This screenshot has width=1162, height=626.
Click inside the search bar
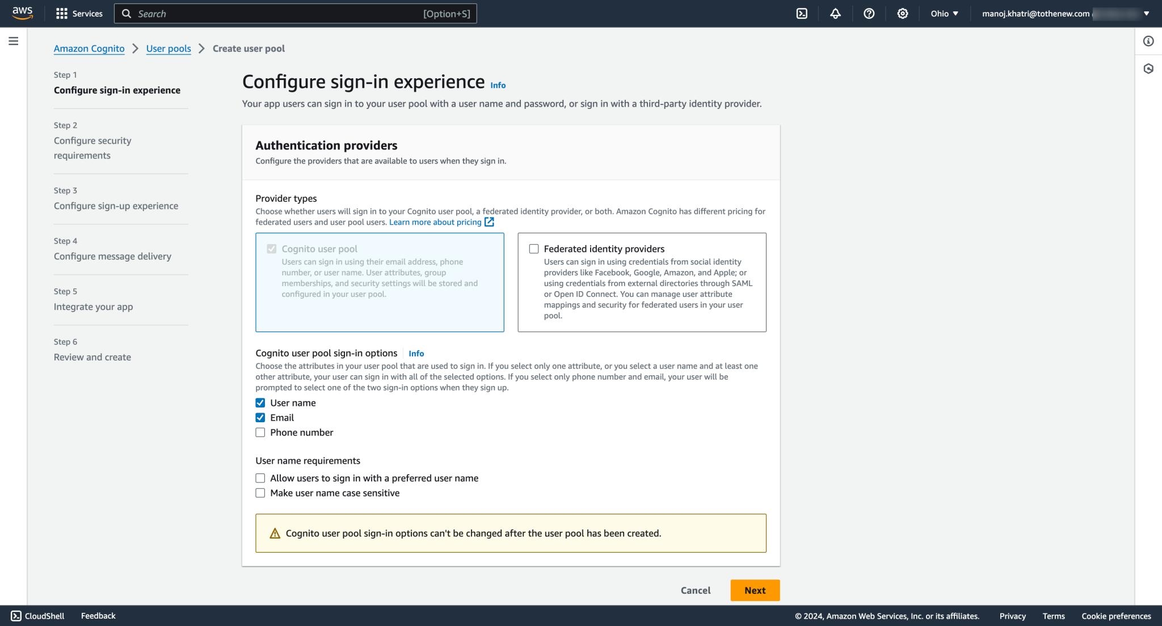295,13
